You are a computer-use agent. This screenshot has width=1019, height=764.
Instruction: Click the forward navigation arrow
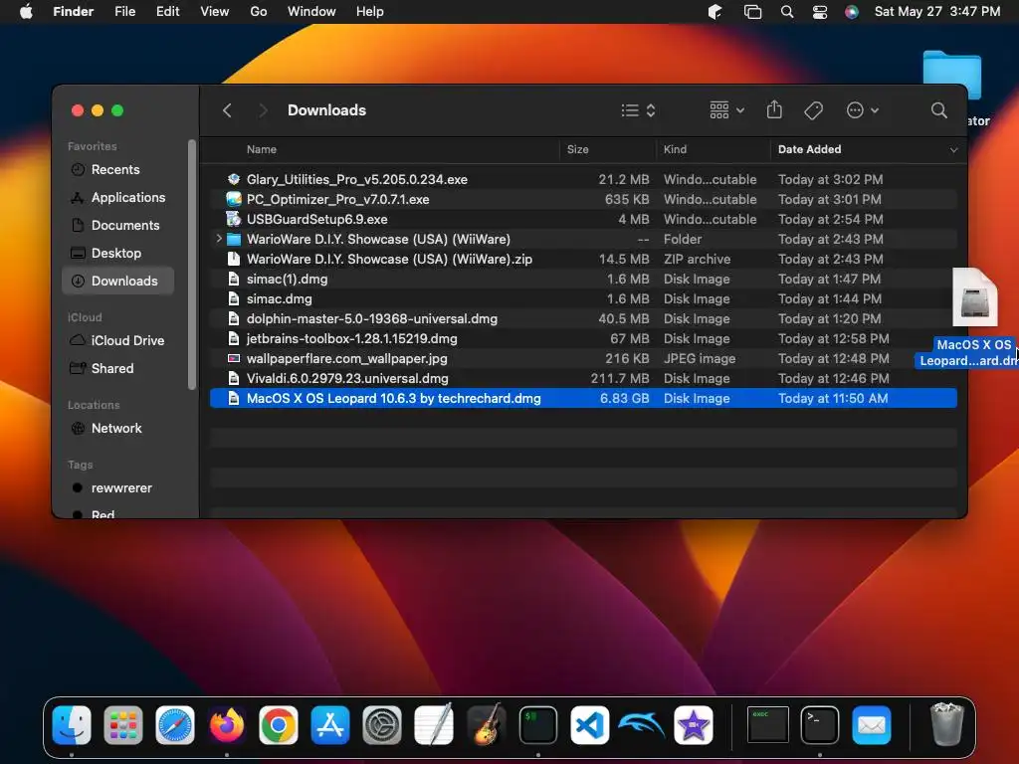(263, 110)
